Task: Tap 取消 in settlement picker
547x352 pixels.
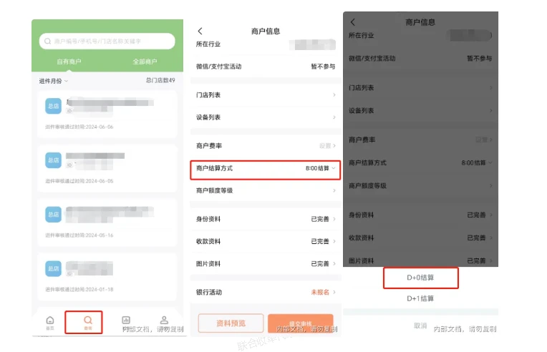Action: (420, 326)
